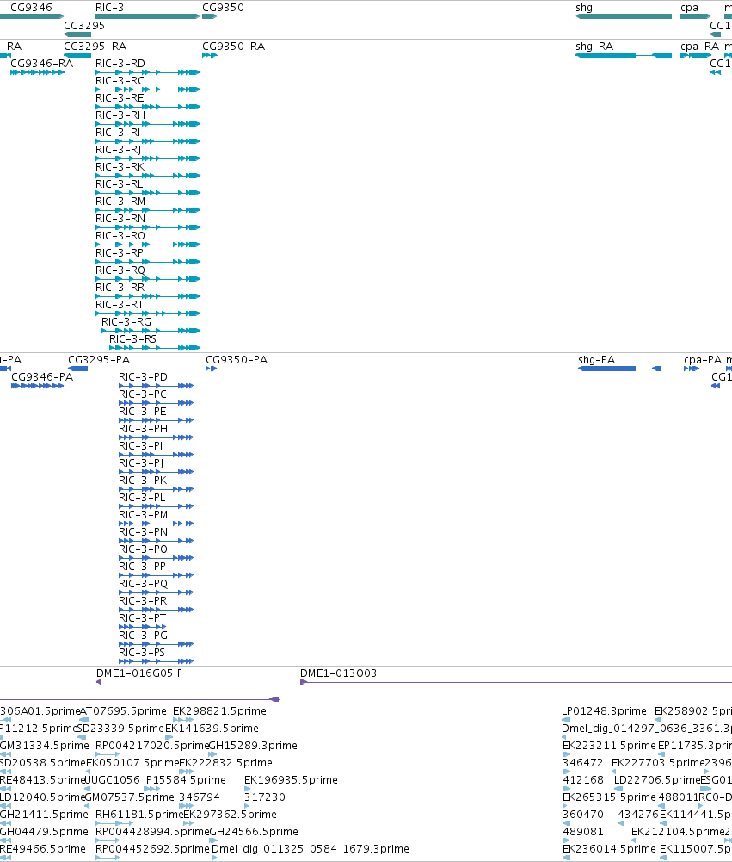
Task: Select protein RIC-3-PE
Action: tap(156, 420)
